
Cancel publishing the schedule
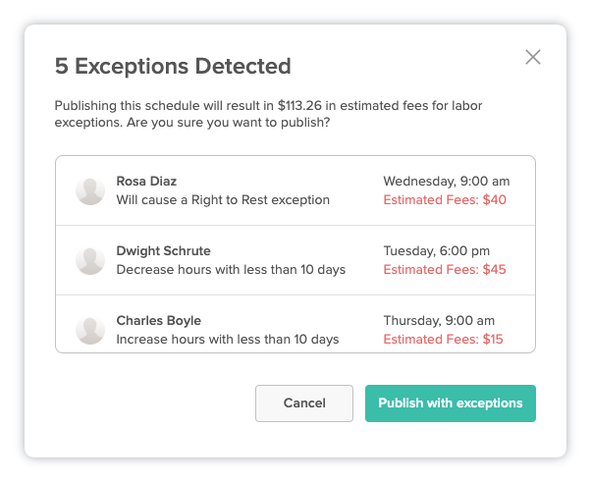[x=304, y=403]
